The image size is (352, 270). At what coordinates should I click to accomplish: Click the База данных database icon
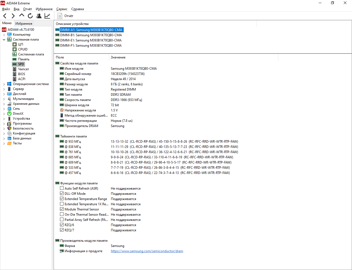click(9, 138)
